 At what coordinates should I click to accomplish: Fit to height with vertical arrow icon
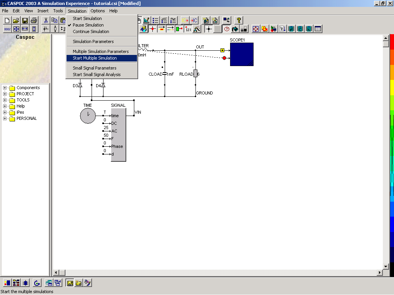[34, 29]
